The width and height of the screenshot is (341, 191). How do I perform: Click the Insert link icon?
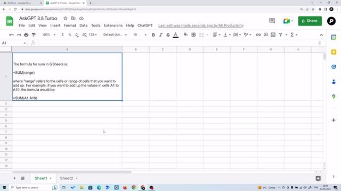tap(258, 34)
